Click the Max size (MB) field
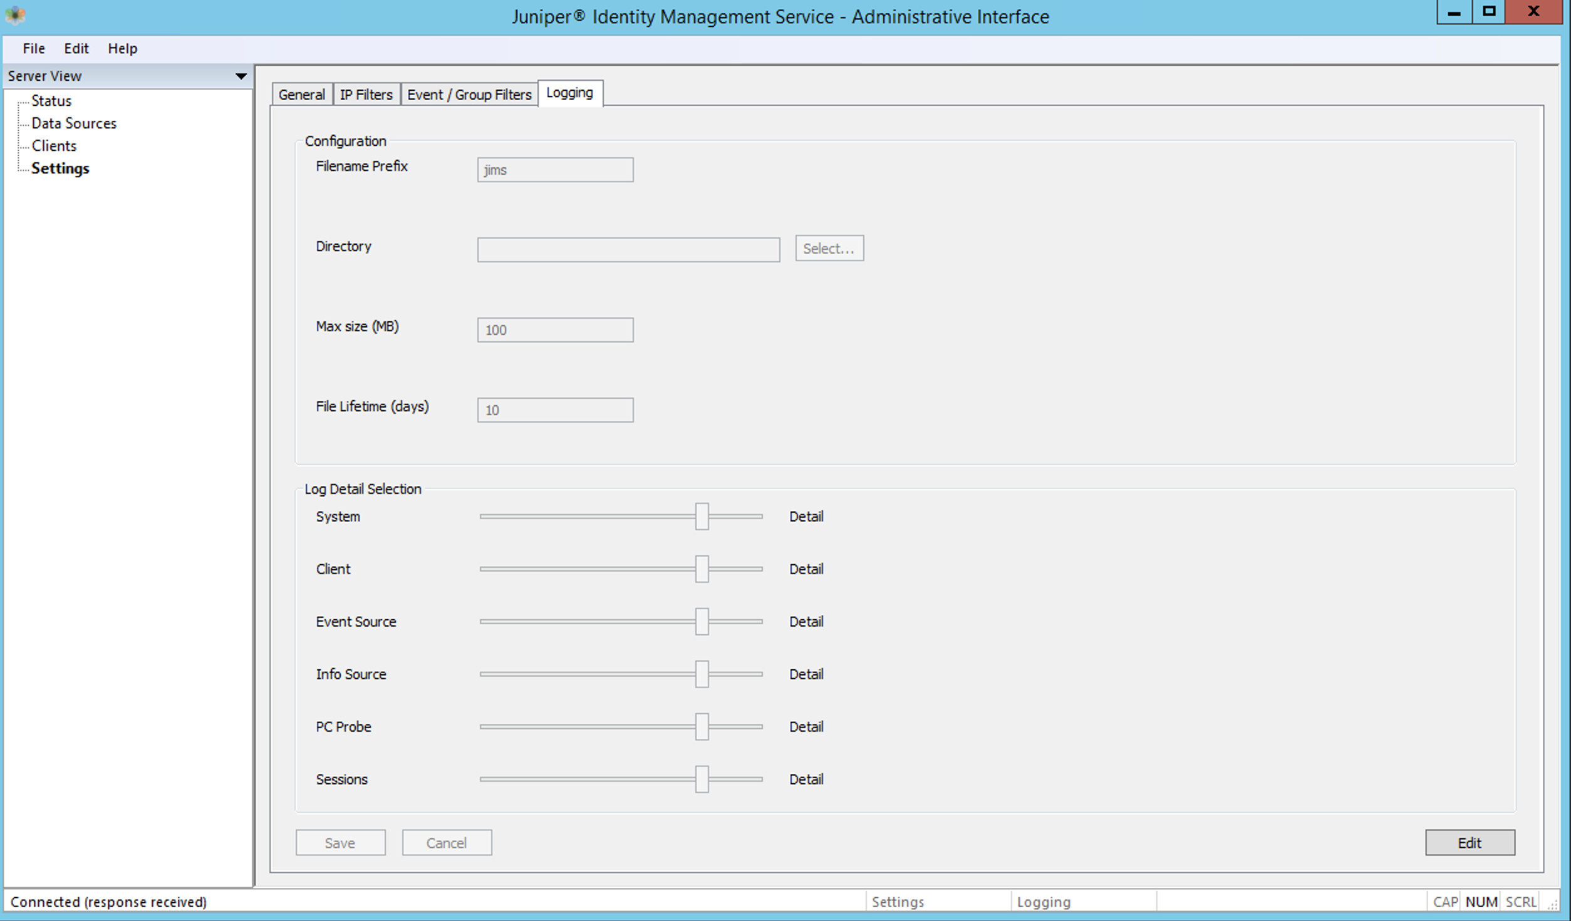This screenshot has height=921, width=1571. (555, 330)
